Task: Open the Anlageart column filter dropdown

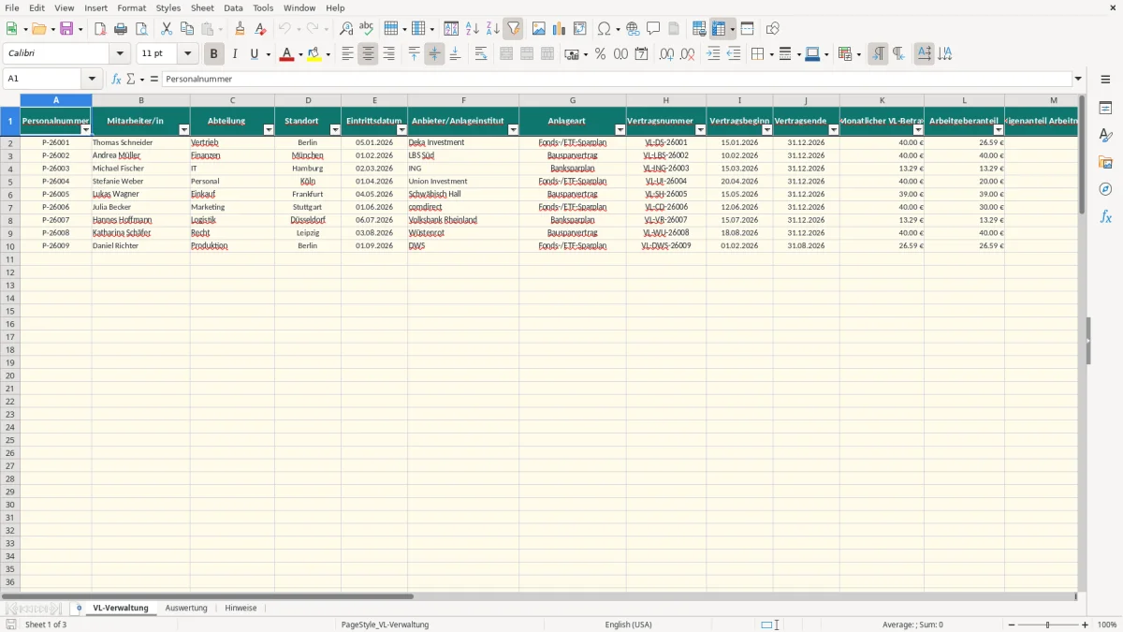Action: [620, 130]
